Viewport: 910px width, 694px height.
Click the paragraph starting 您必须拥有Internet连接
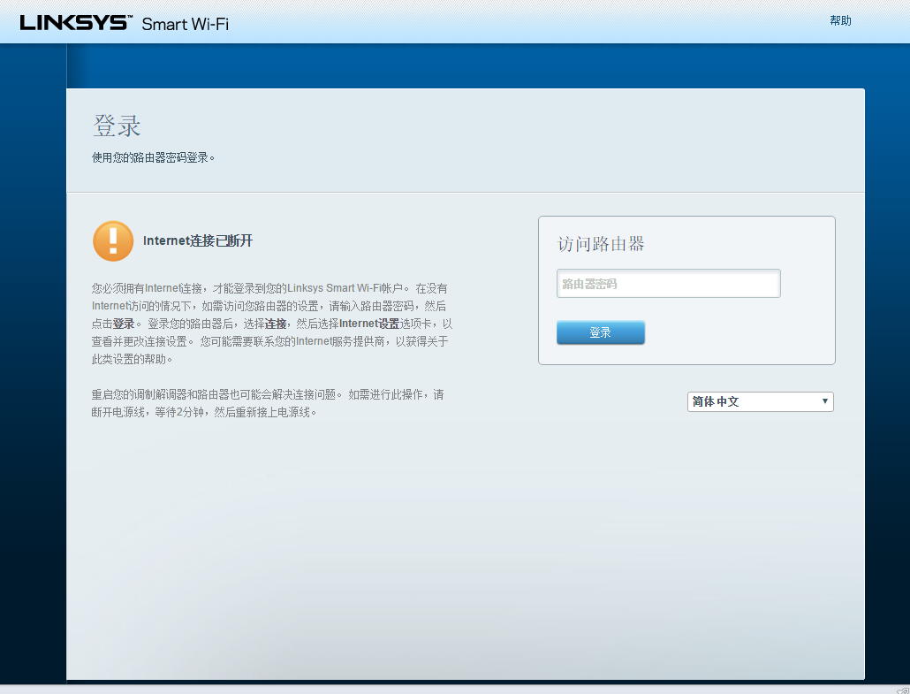(x=271, y=324)
